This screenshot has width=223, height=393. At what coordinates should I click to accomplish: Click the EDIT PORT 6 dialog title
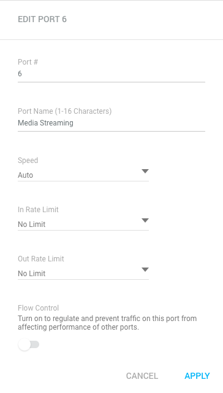pos(42,19)
